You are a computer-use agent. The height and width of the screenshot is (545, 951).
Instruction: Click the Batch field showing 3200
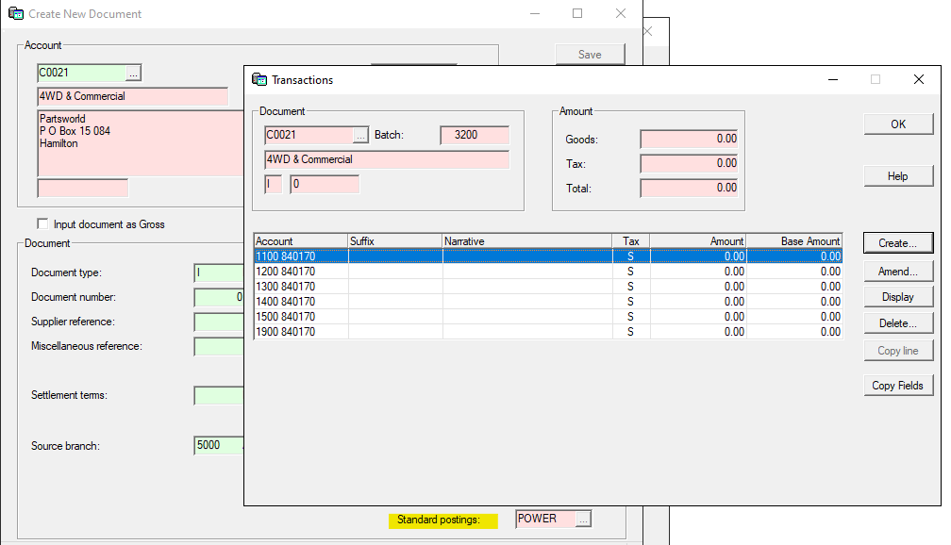(474, 135)
